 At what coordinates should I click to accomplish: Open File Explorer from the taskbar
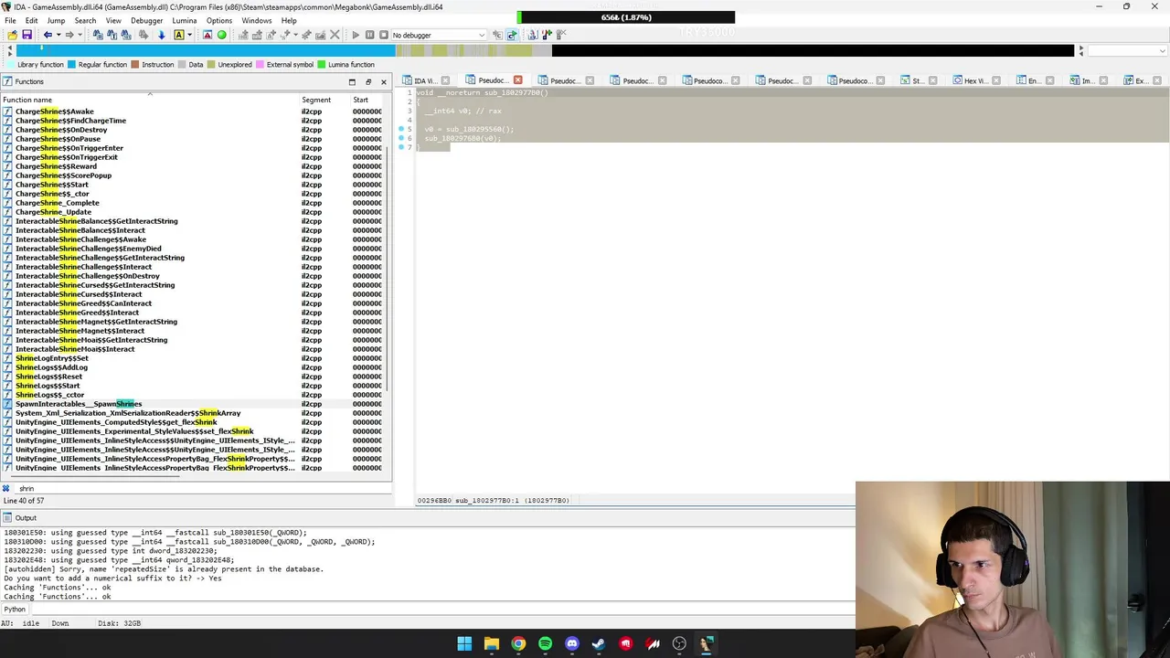pos(491,643)
